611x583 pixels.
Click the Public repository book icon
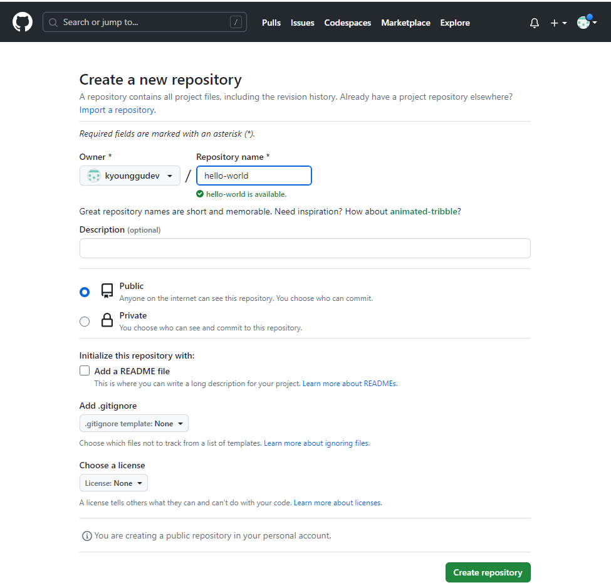coord(107,291)
